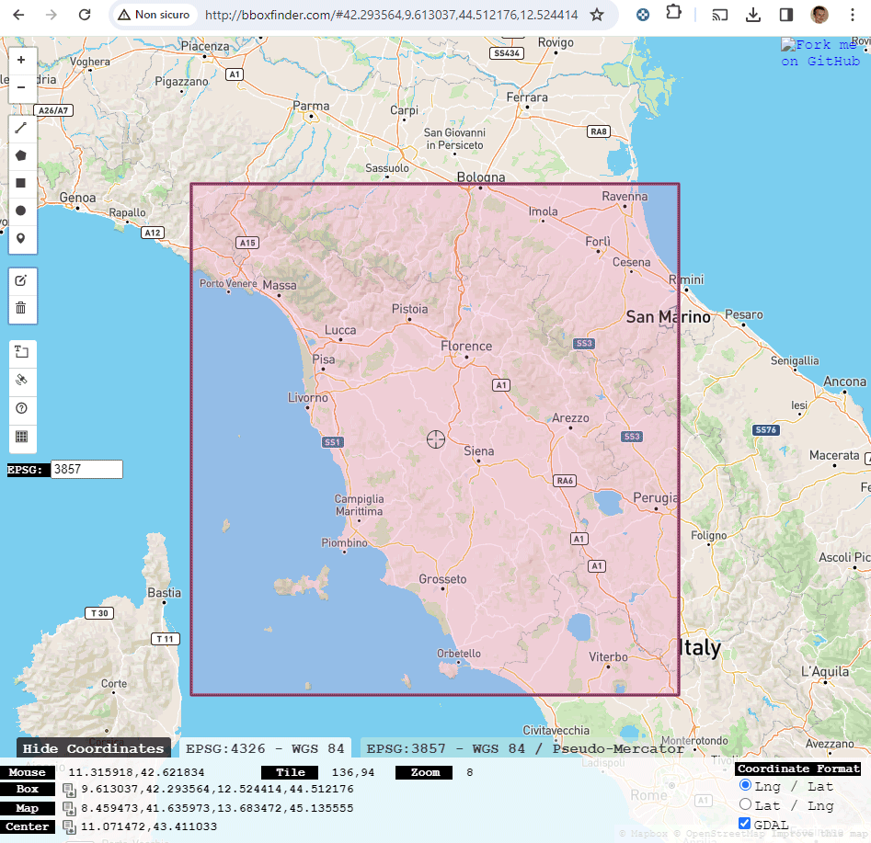This screenshot has width=871, height=843.
Task: Zoom in on the map
Action: [x=22, y=60]
